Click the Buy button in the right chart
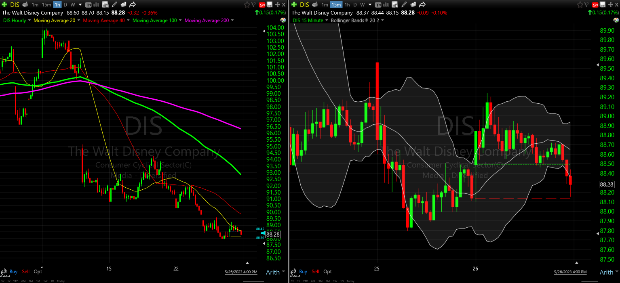 (303, 272)
